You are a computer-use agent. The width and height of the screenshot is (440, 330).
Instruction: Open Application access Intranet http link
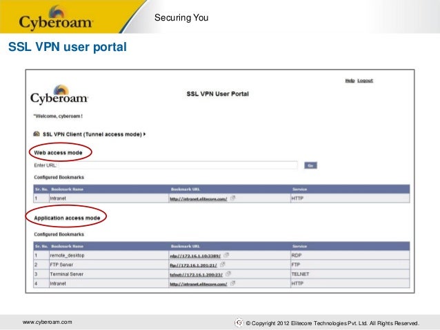(x=198, y=284)
